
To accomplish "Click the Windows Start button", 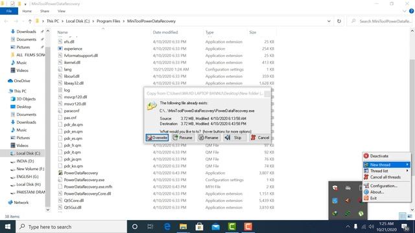I will pyautogui.click(x=8, y=227).
